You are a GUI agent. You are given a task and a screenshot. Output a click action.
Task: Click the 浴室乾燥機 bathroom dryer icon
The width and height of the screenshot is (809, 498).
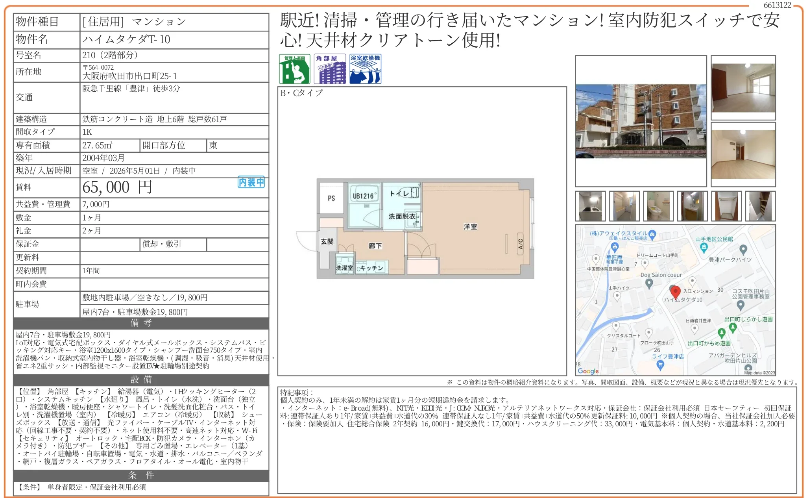point(365,69)
